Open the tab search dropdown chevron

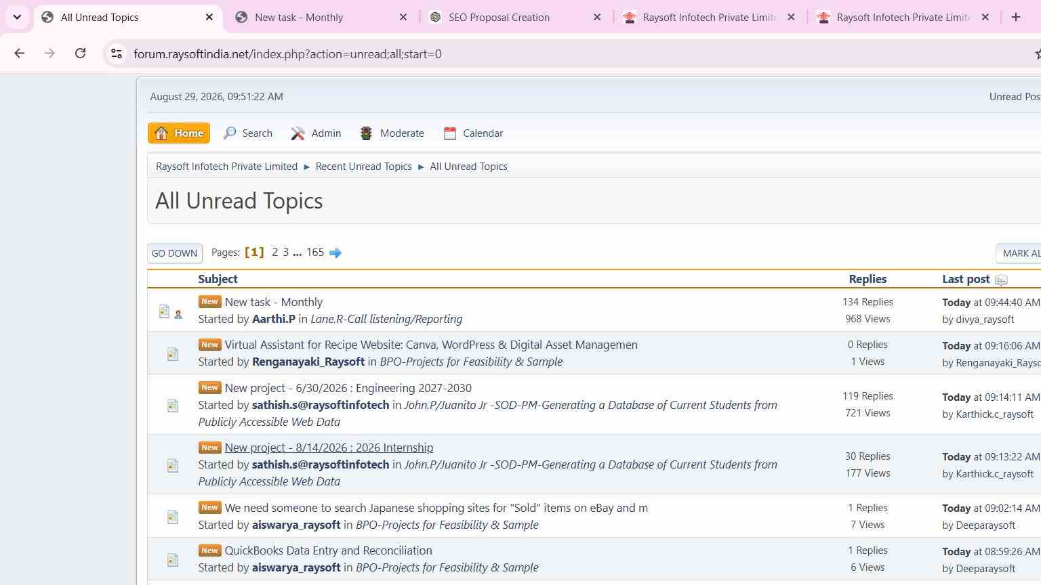(17, 17)
